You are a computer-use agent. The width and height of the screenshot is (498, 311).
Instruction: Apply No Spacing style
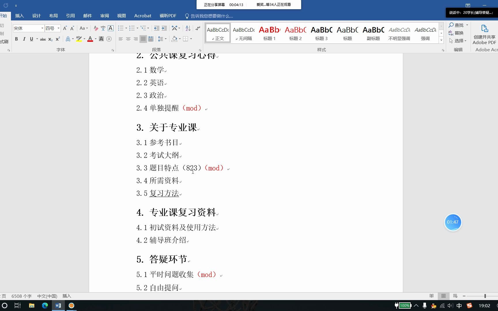(x=244, y=33)
